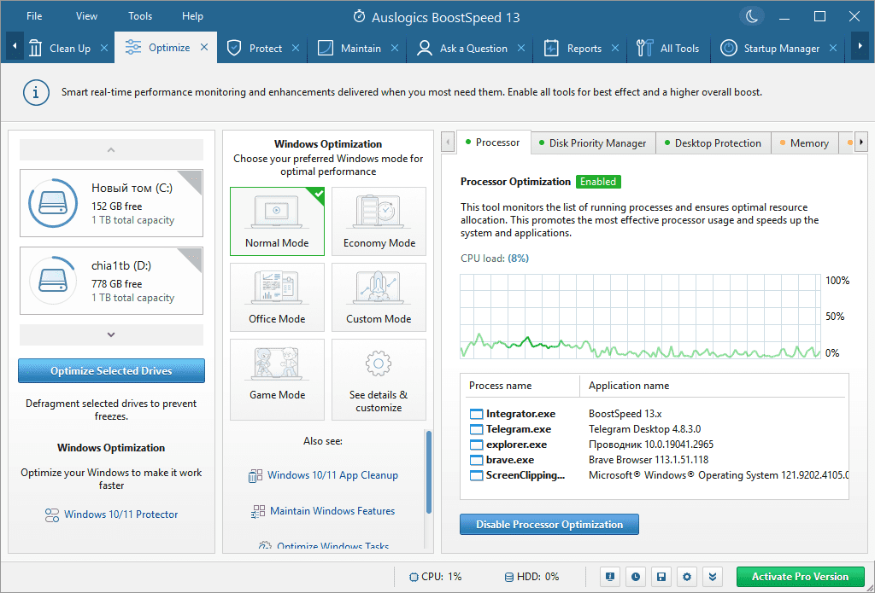Click the middle panel vertical scrollbar

tap(429, 472)
